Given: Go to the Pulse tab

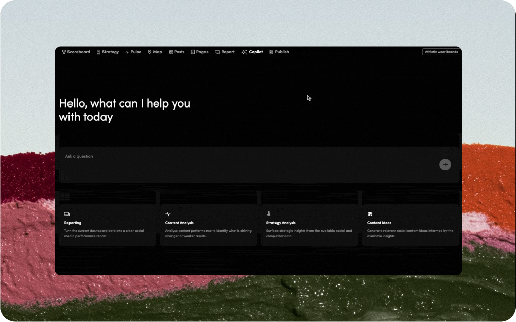Looking at the screenshot, I should click(x=133, y=52).
